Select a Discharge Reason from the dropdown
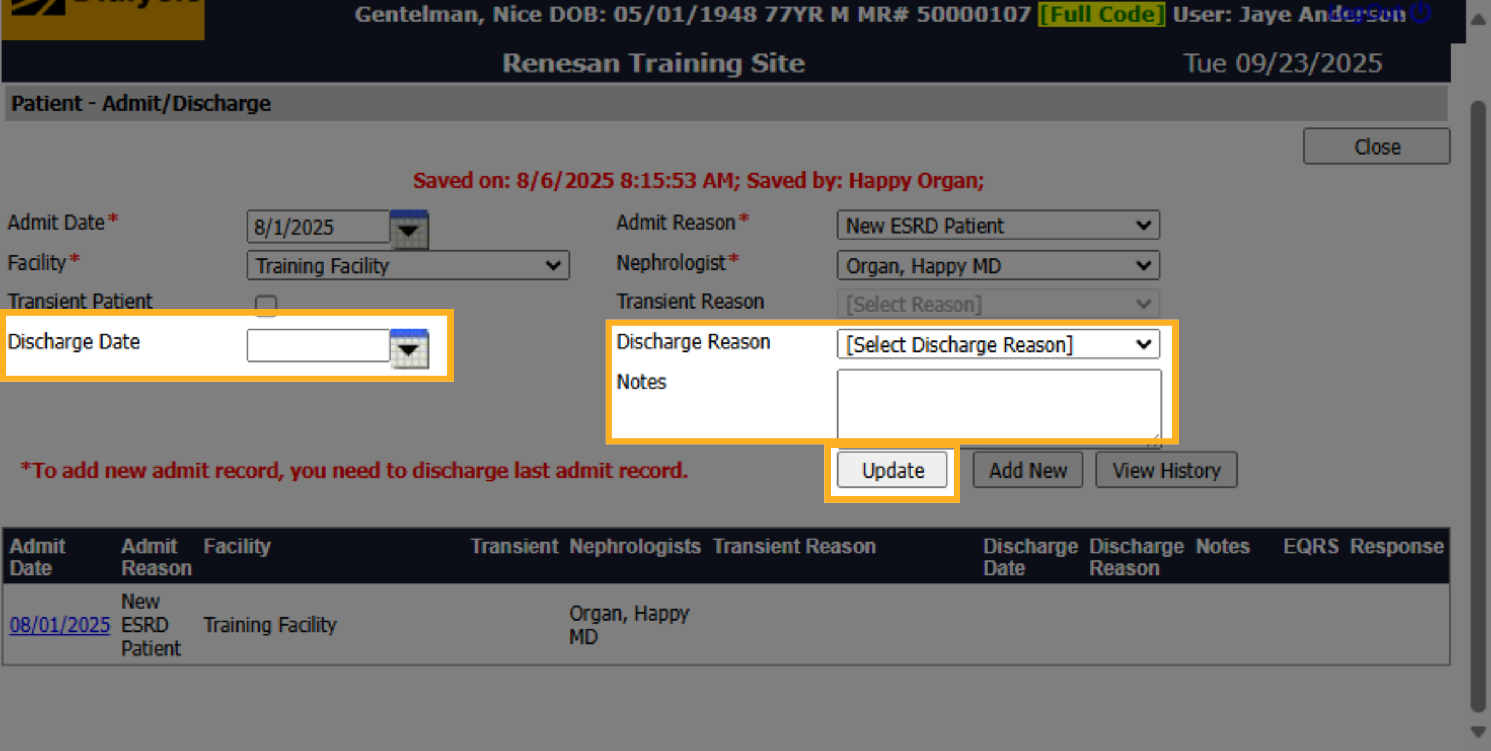The image size is (1491, 751). point(998,344)
